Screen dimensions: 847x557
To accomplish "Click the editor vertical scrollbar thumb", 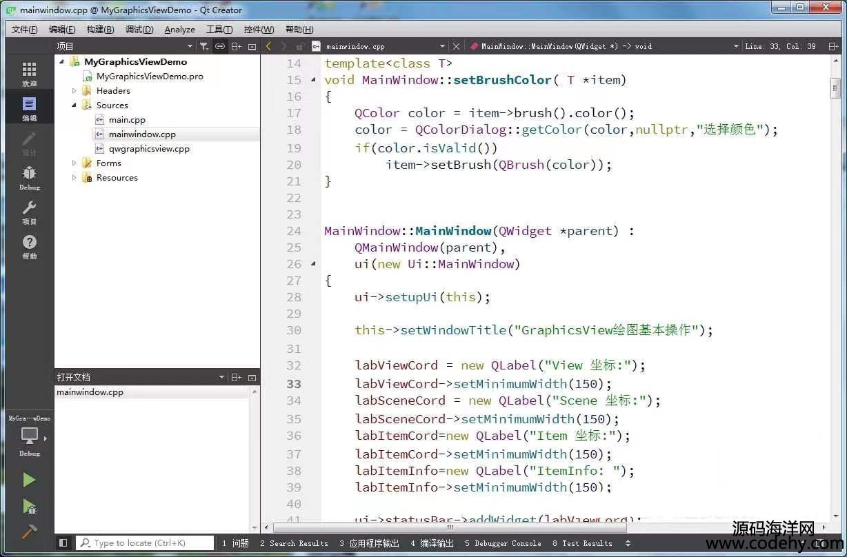I will tap(835, 89).
